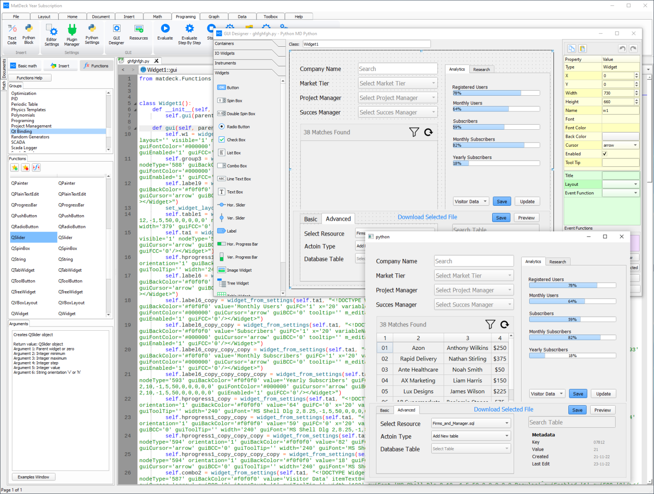Screen dimensions: 654x494
Task: Click the Back Color swatch
Action: pyautogui.click(x=620, y=136)
